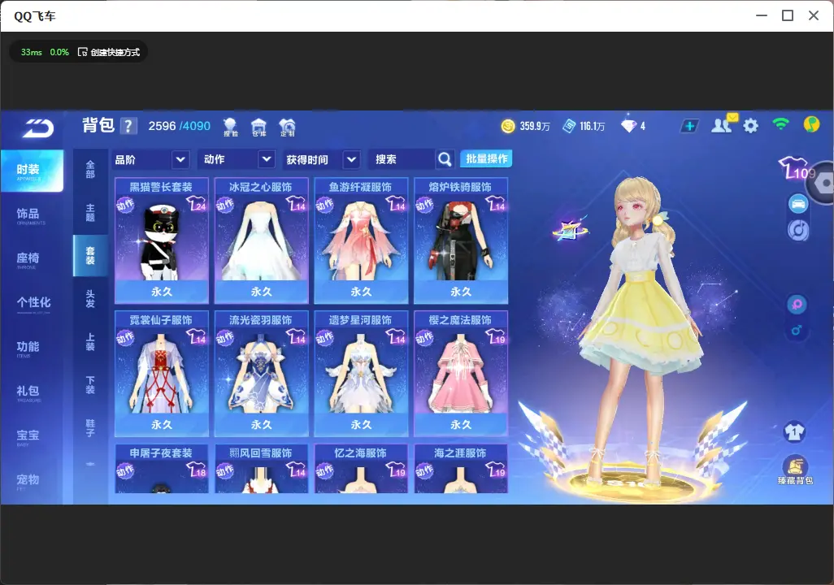The width and height of the screenshot is (834, 585).
Task: Open the 宠物 category tab
Action: tap(31, 481)
